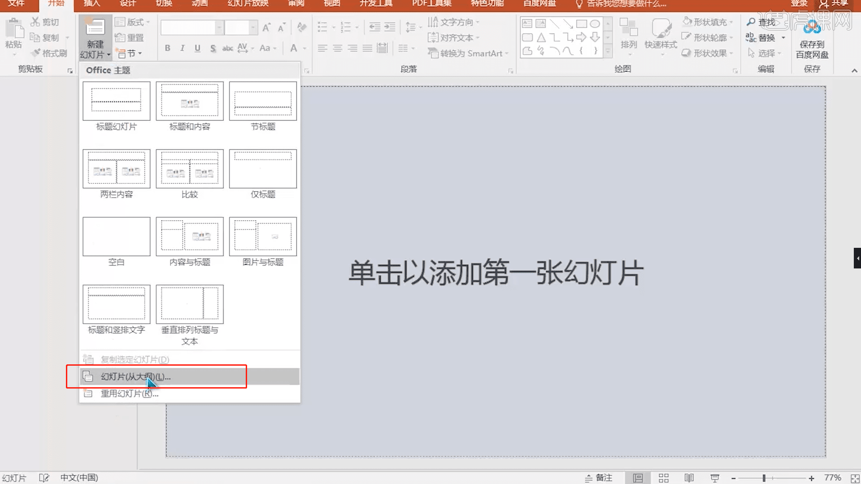Click the zoom slider handle in status bar

coord(764,478)
